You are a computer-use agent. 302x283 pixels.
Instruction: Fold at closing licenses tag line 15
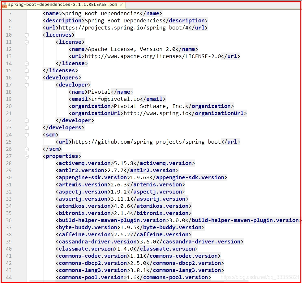click(x=27, y=71)
